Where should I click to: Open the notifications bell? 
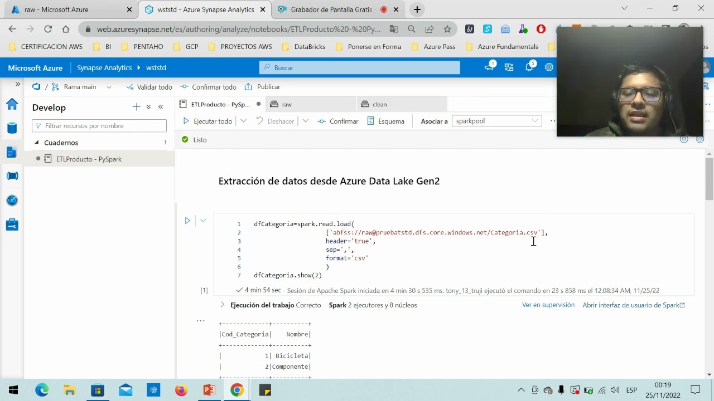coord(529,67)
